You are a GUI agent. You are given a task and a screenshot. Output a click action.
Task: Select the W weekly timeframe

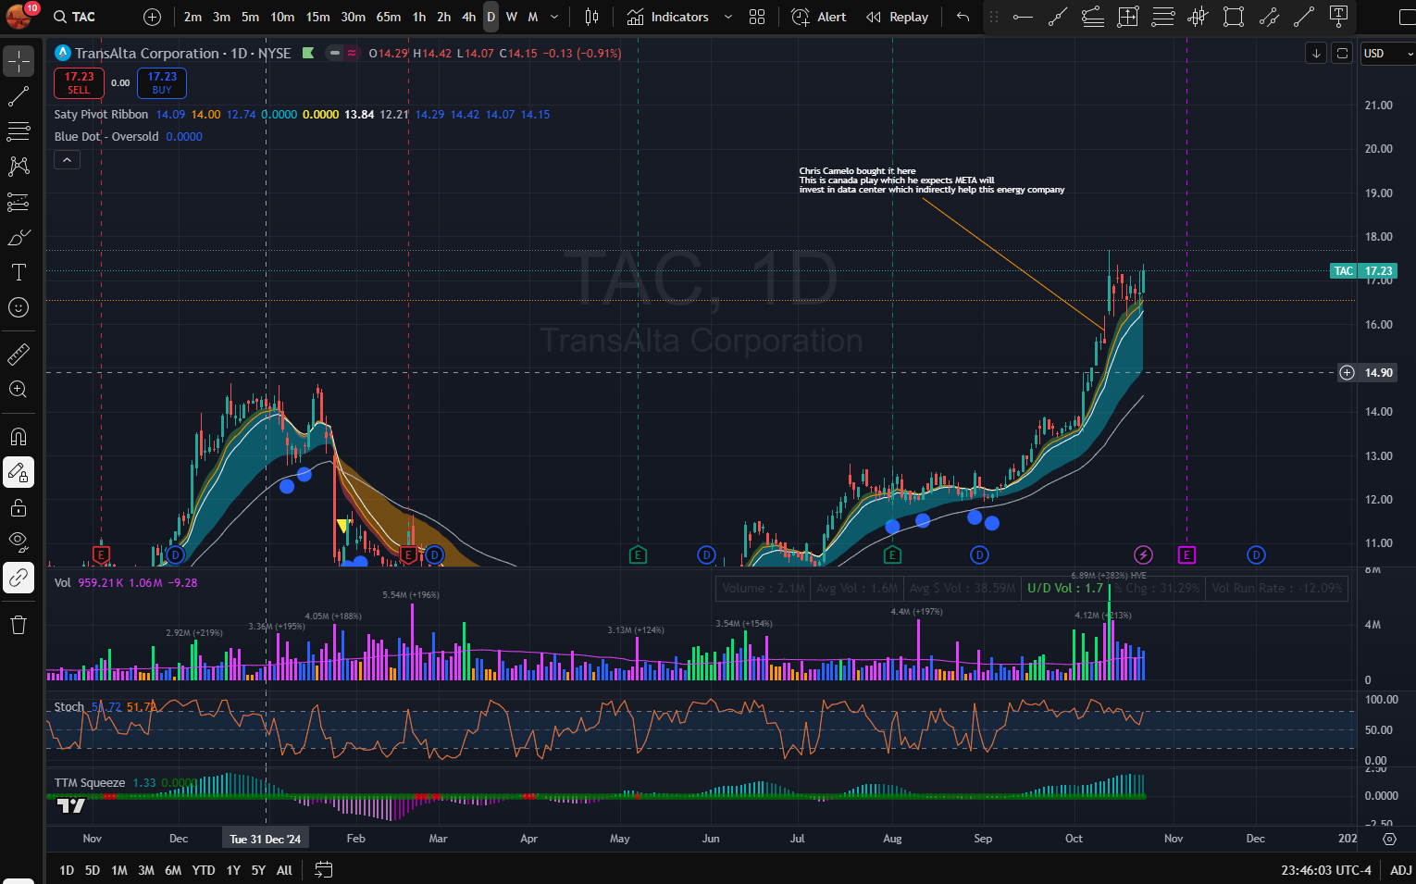pyautogui.click(x=512, y=17)
